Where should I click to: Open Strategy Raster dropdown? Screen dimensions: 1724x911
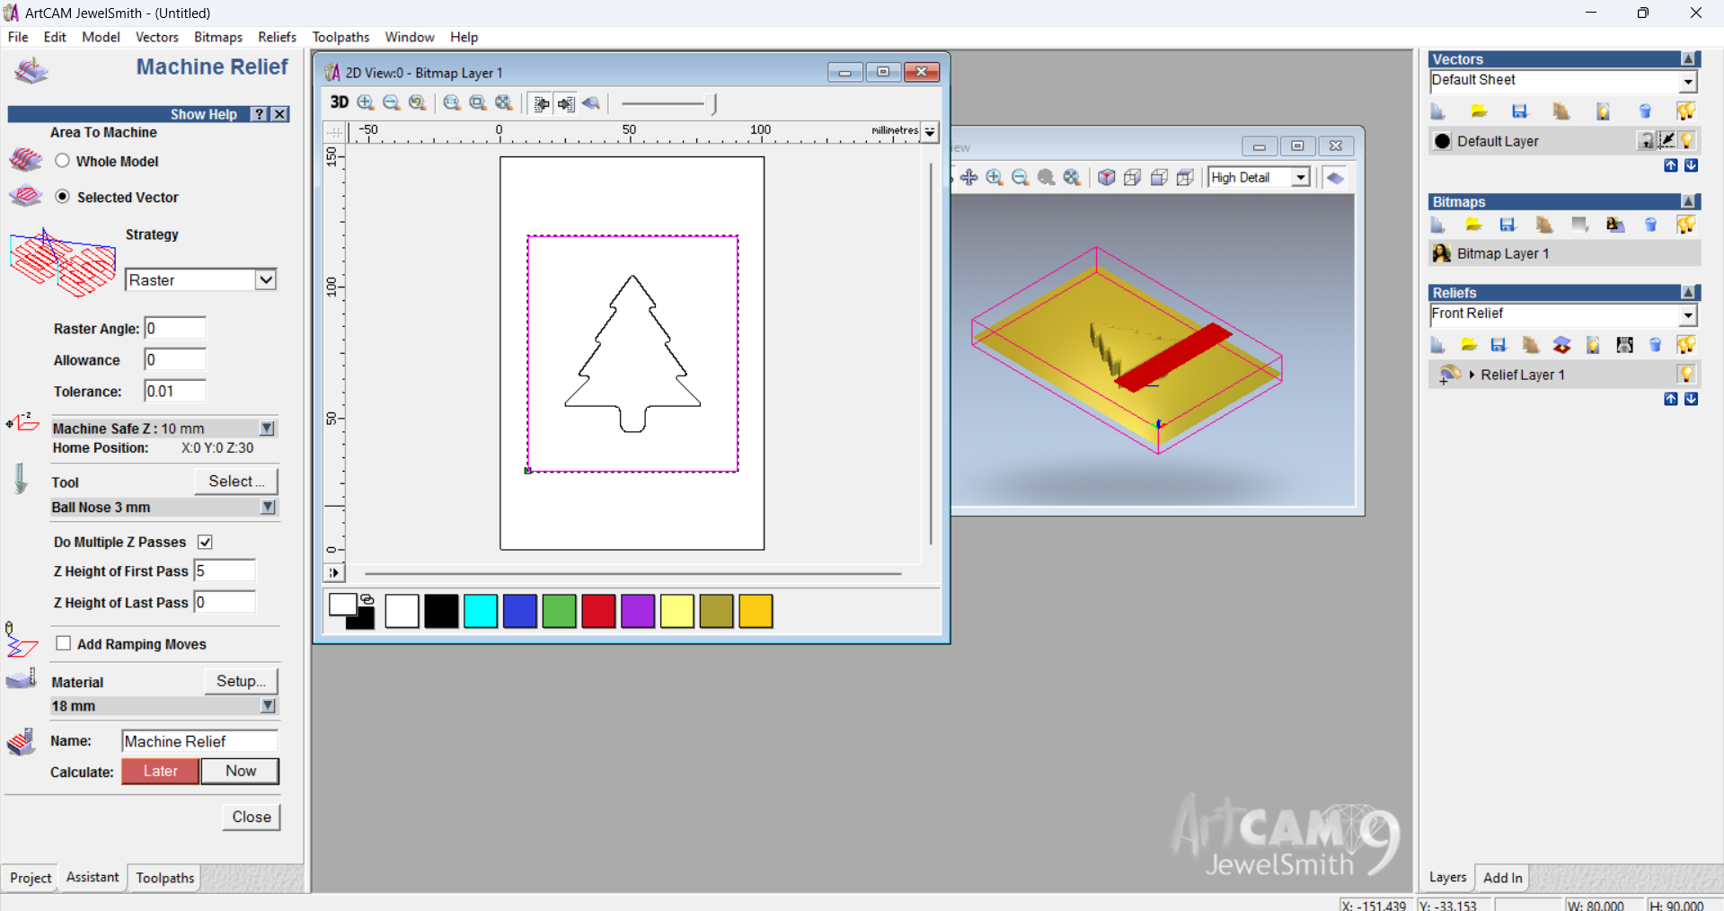(266, 279)
